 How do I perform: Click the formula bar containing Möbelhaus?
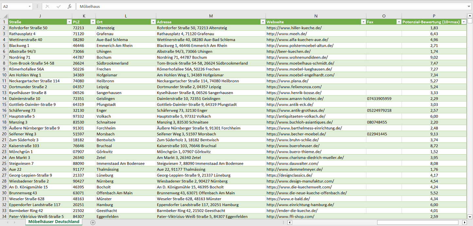coord(262,7)
